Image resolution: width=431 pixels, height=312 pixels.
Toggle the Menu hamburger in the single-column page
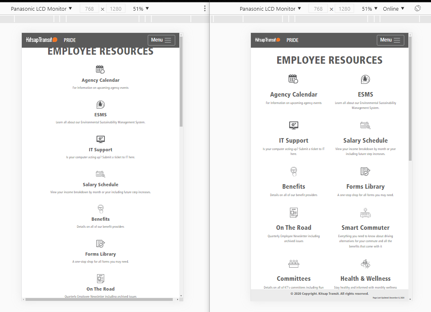point(161,40)
